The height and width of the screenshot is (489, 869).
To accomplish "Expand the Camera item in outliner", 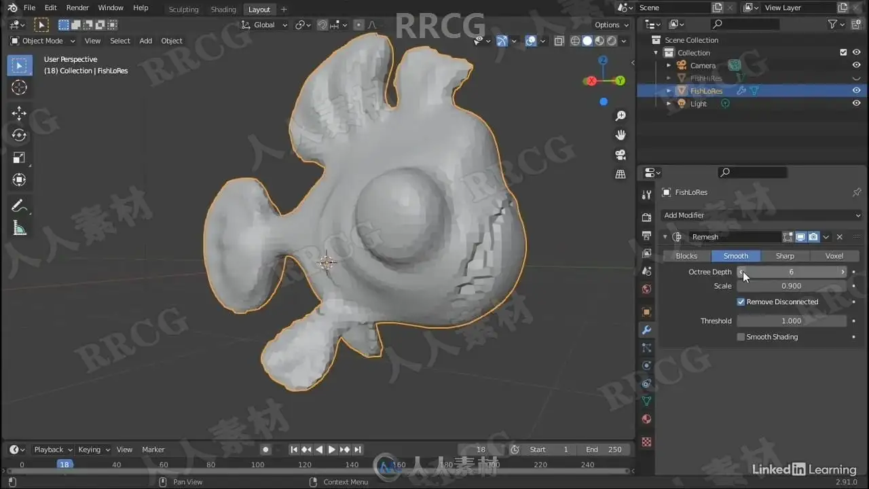I will (x=669, y=65).
